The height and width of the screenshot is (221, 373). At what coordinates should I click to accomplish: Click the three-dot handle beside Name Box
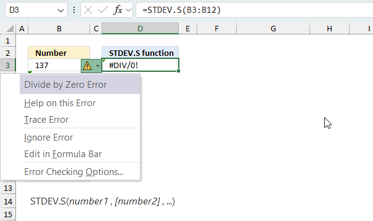(x=74, y=10)
